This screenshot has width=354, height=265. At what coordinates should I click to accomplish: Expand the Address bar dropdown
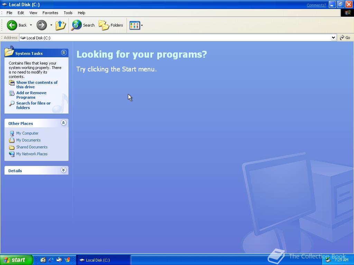333,38
